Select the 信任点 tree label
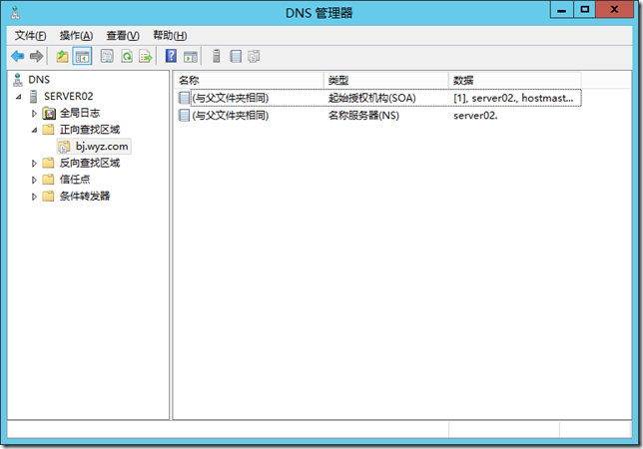 [75, 180]
